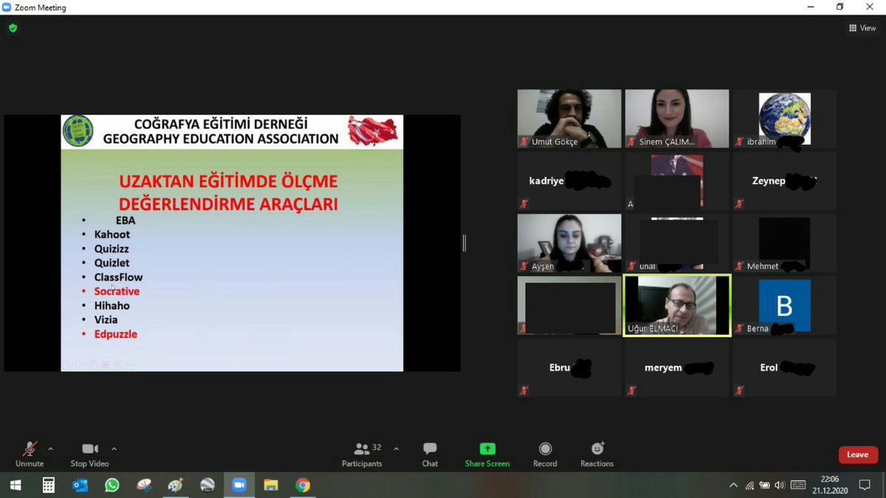The height and width of the screenshot is (498, 886).
Task: Select Sinem ÇALIM's video tile
Action: (677, 119)
